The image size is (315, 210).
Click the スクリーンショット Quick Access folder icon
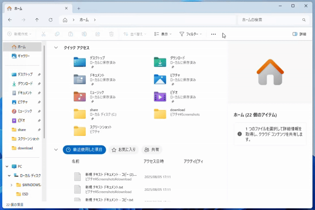click(80, 131)
